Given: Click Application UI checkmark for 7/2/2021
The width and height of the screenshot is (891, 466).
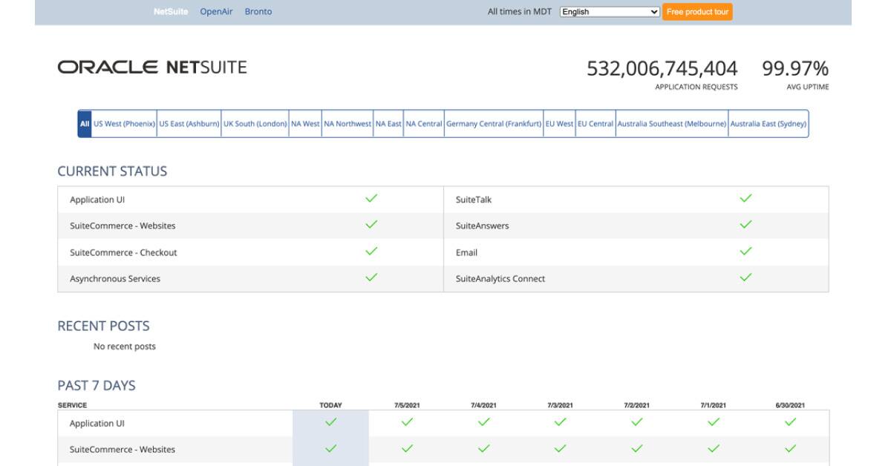Looking at the screenshot, I should point(637,422).
